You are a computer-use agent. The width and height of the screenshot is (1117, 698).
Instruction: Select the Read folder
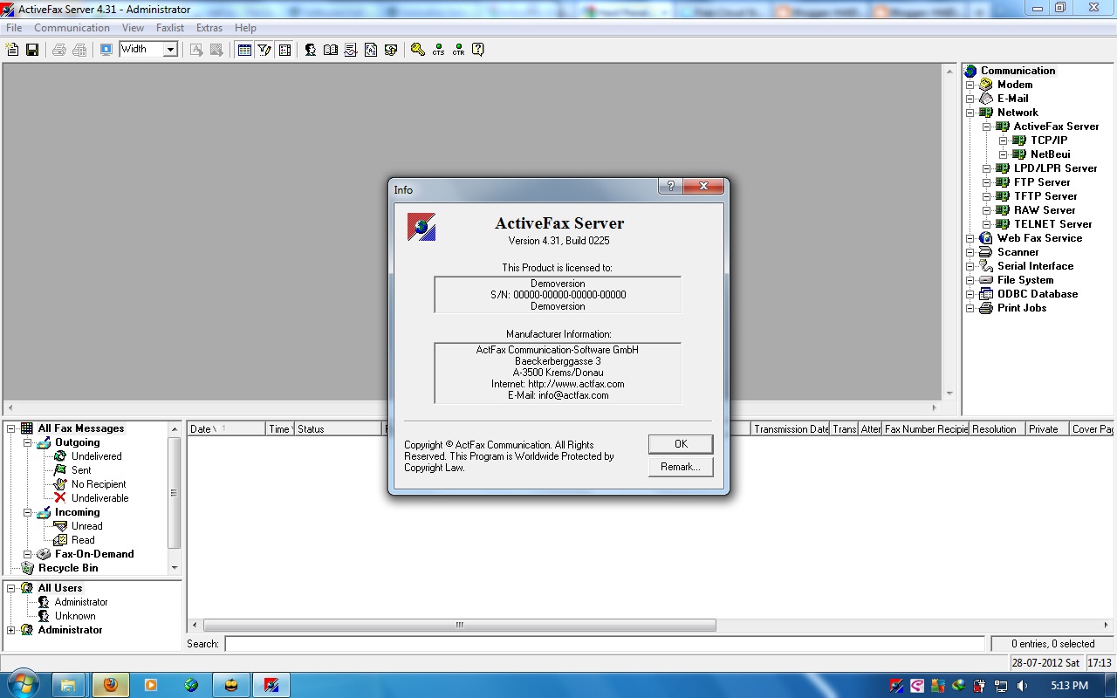pyautogui.click(x=83, y=540)
